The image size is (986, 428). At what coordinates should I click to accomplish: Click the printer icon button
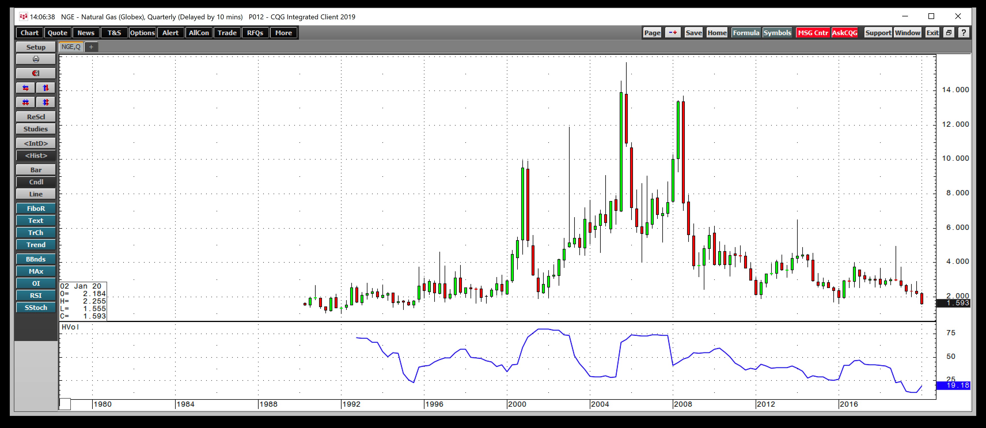(x=36, y=59)
